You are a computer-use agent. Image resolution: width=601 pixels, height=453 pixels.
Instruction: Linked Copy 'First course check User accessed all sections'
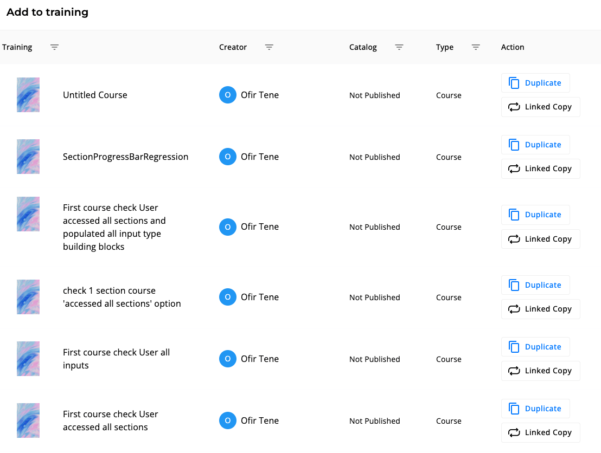point(540,432)
